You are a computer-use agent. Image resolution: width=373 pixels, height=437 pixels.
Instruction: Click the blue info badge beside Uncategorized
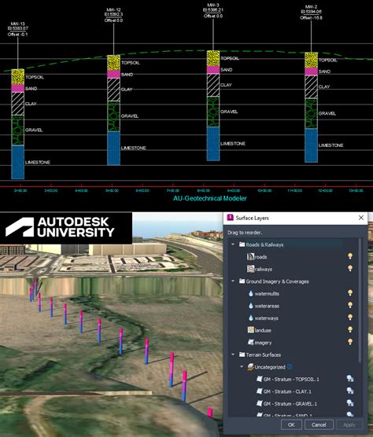point(290,367)
